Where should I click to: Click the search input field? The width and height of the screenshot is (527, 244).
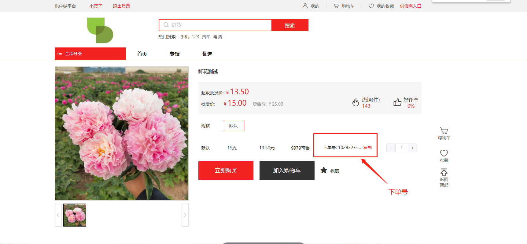click(x=217, y=25)
